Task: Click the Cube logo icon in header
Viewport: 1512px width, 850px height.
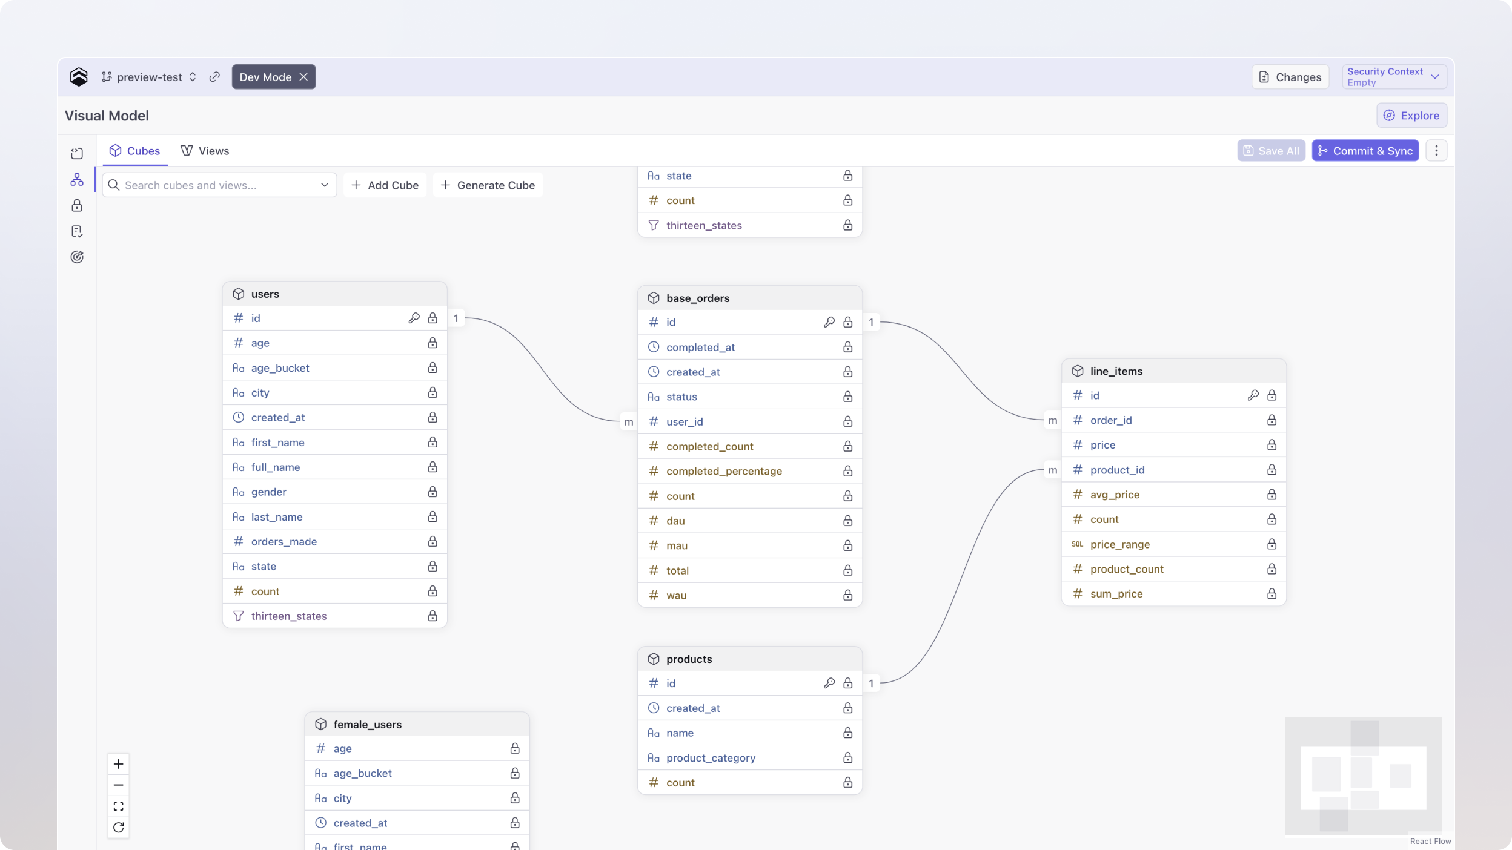Action: coord(79,77)
